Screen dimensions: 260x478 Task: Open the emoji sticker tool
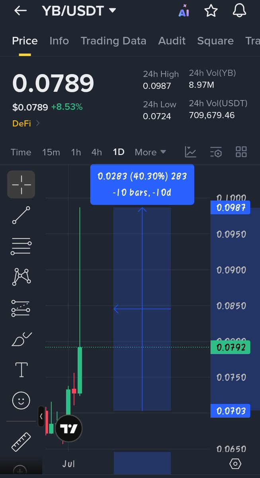(21, 400)
